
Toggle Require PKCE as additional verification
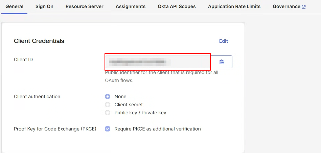(x=108, y=129)
